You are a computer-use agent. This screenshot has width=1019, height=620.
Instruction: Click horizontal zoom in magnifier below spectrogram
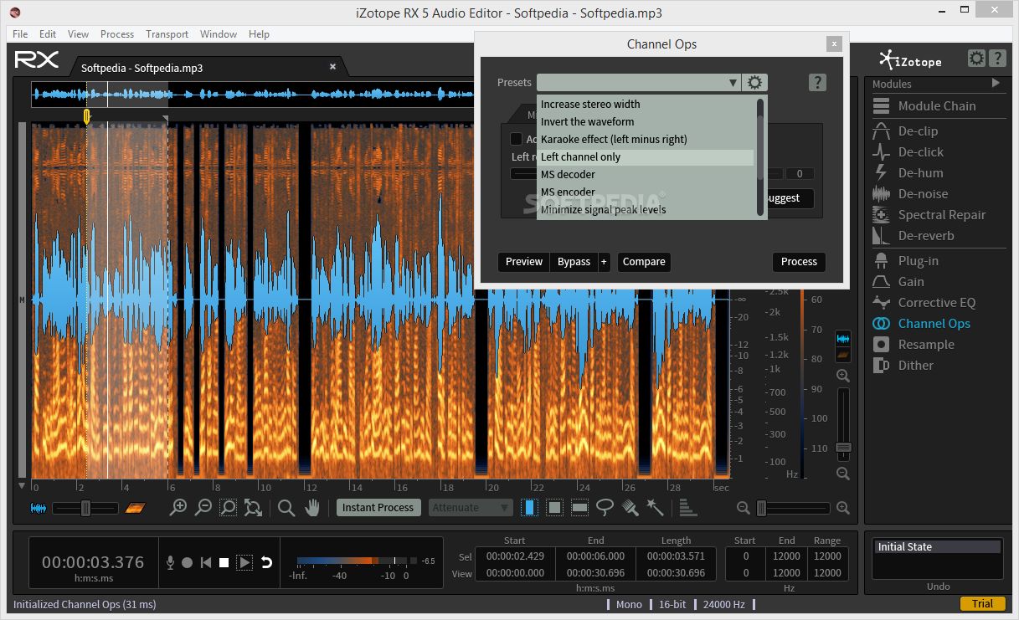coord(178,507)
